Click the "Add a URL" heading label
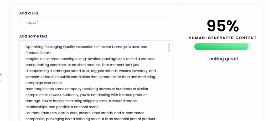 pos(29,13)
